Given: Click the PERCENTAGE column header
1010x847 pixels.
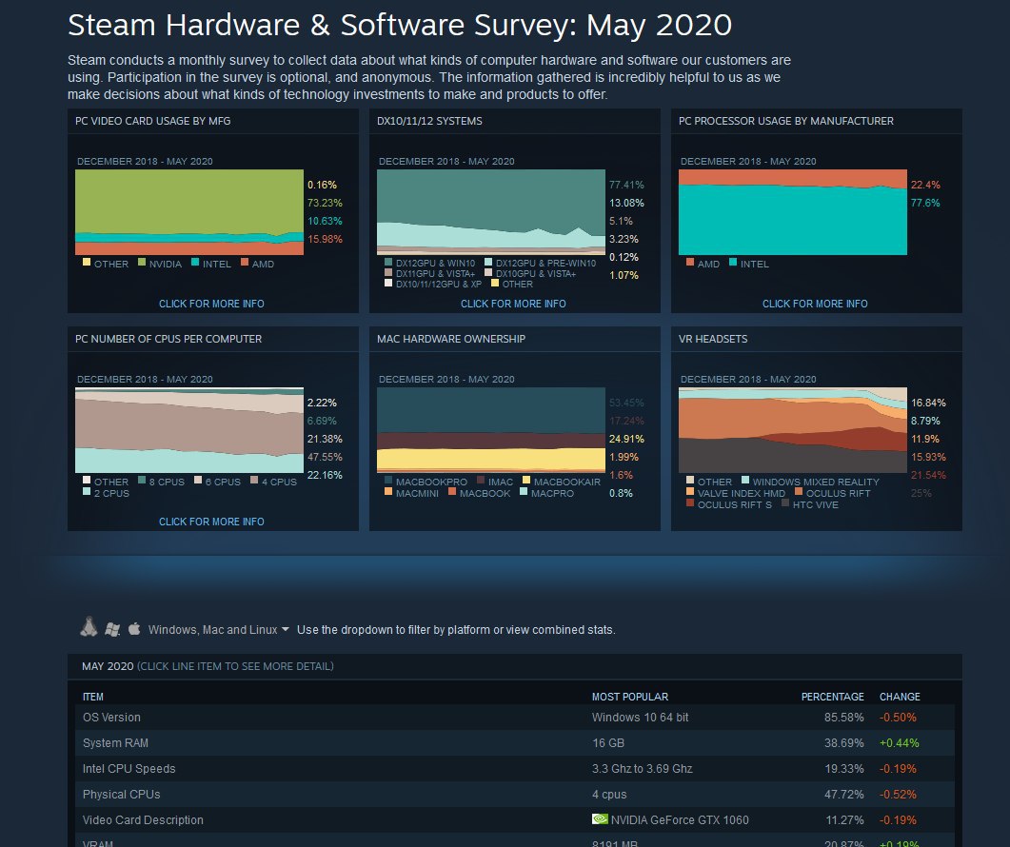Looking at the screenshot, I should (x=832, y=697).
